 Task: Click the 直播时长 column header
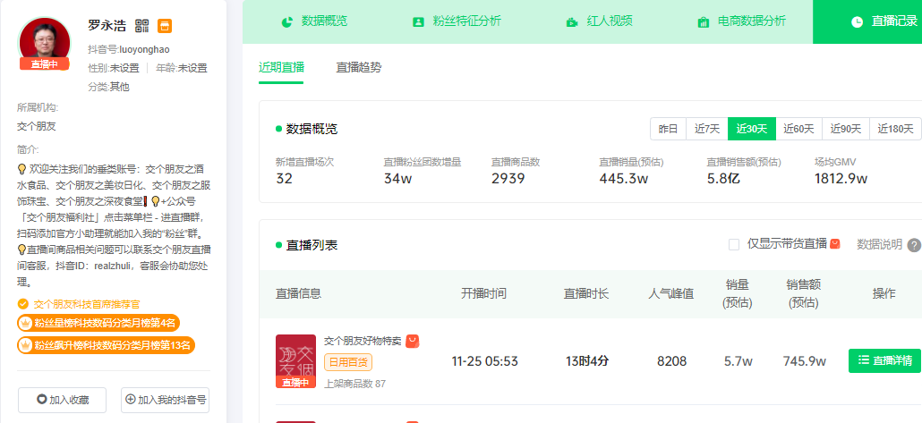click(x=586, y=293)
